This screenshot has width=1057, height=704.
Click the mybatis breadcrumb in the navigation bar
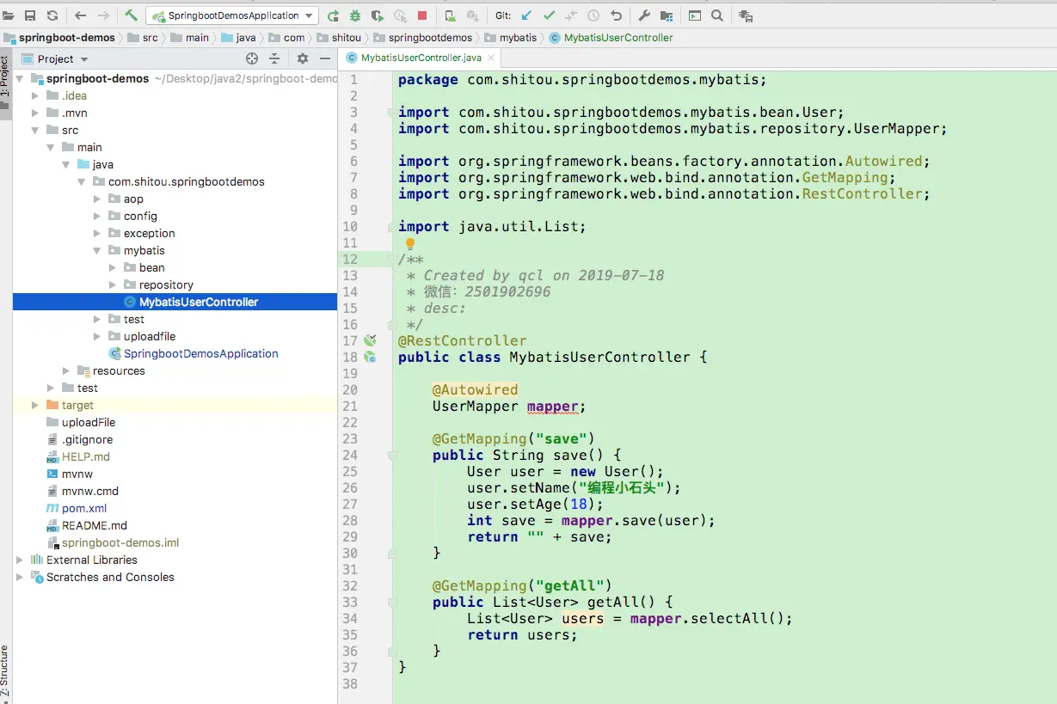pyautogui.click(x=517, y=38)
